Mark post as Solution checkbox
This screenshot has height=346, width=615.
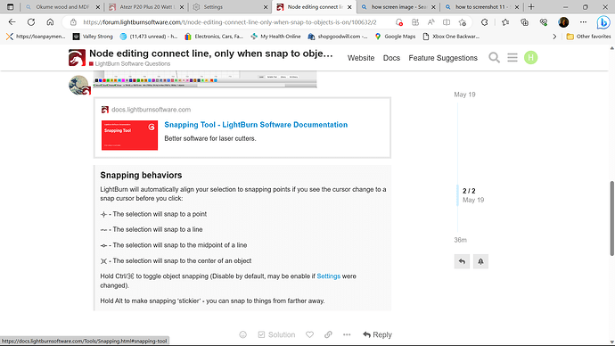click(x=276, y=334)
